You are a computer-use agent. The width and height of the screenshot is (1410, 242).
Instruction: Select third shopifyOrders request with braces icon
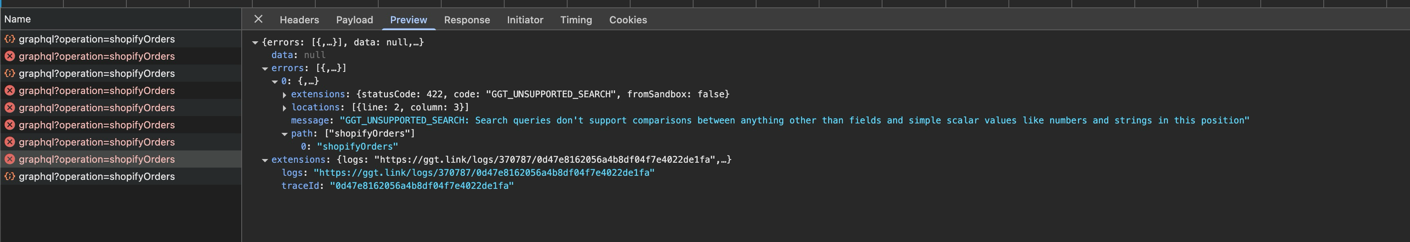(x=120, y=73)
